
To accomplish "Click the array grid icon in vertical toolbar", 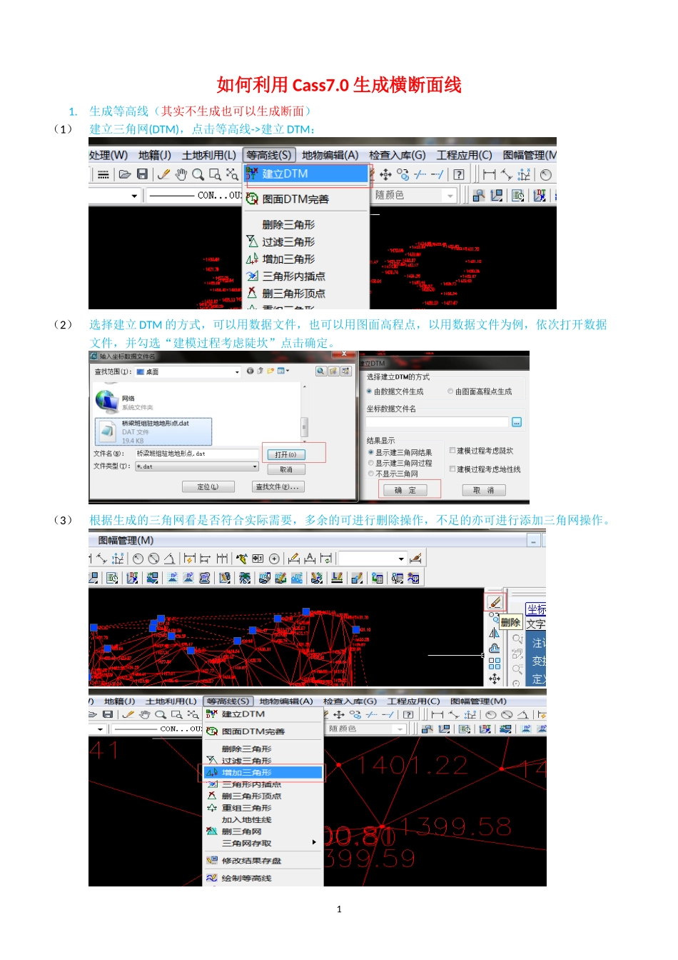I will click(495, 663).
